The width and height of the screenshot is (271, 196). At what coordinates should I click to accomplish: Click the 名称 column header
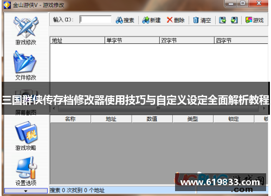click(70, 119)
